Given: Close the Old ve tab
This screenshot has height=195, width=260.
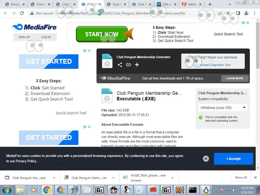Looking at the screenshot, I should click(175, 4).
